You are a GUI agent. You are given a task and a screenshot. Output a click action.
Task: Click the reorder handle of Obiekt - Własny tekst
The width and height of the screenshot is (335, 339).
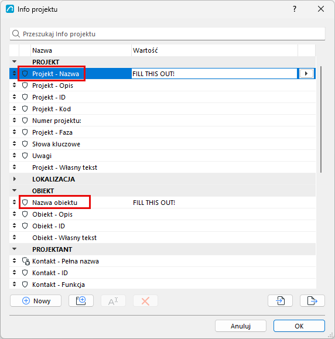point(14,237)
